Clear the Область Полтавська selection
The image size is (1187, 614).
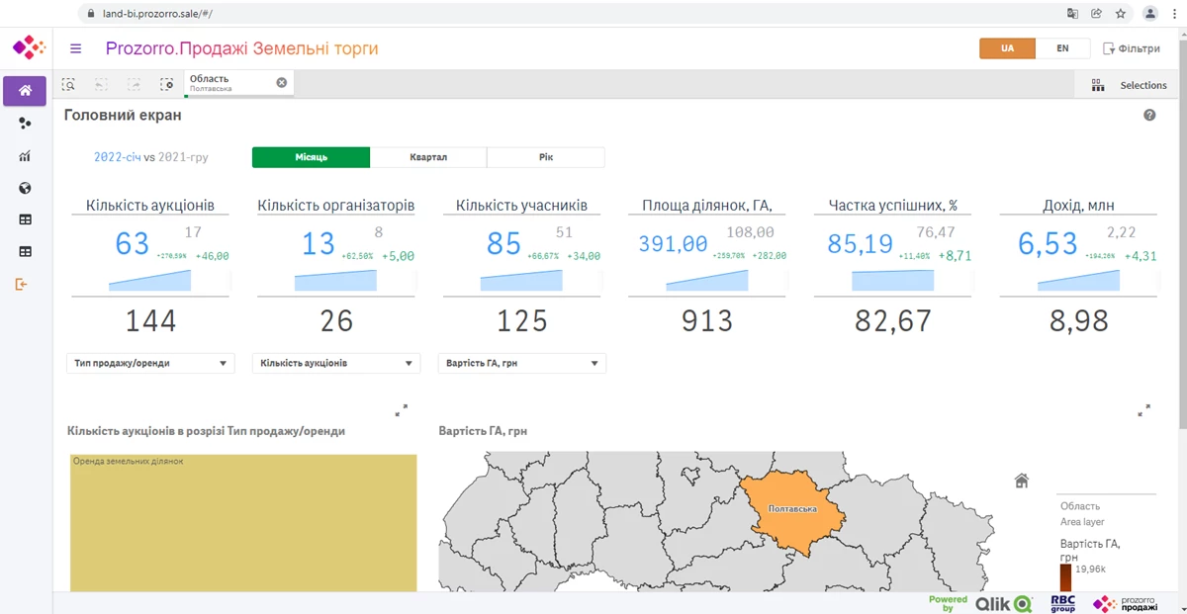281,83
